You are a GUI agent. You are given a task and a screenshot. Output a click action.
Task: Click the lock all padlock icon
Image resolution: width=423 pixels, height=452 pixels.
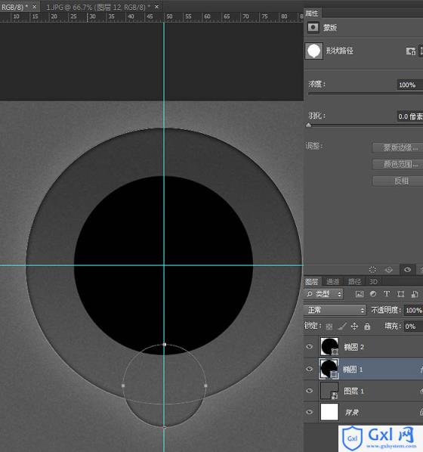pos(367,327)
